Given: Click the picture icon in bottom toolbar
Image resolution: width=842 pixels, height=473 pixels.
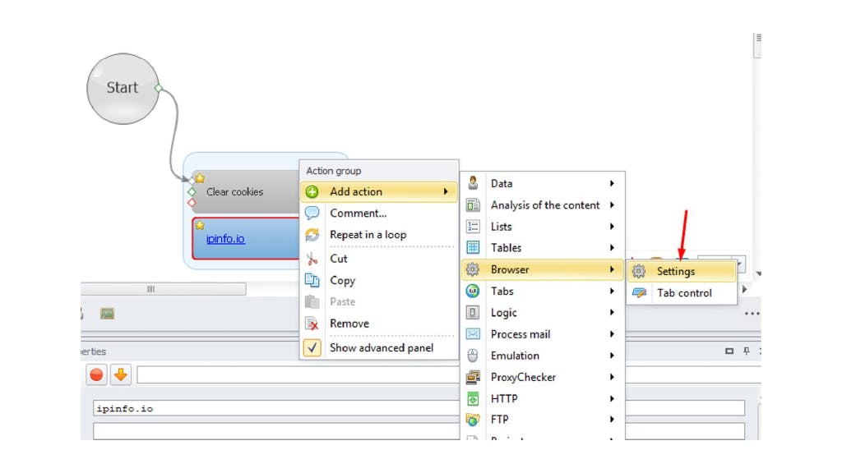Looking at the screenshot, I should [x=107, y=313].
